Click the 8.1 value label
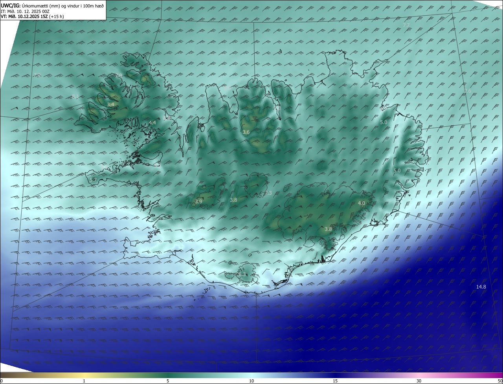 pyautogui.click(x=75, y=97)
